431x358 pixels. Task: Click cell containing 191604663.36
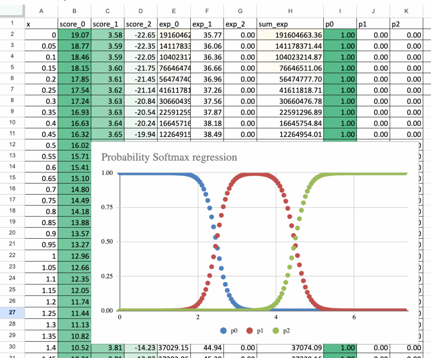290,35
